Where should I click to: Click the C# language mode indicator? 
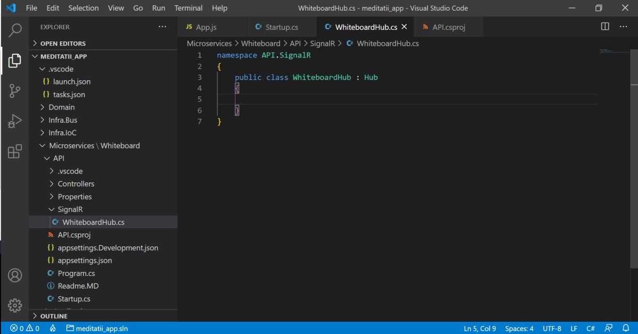click(591, 328)
